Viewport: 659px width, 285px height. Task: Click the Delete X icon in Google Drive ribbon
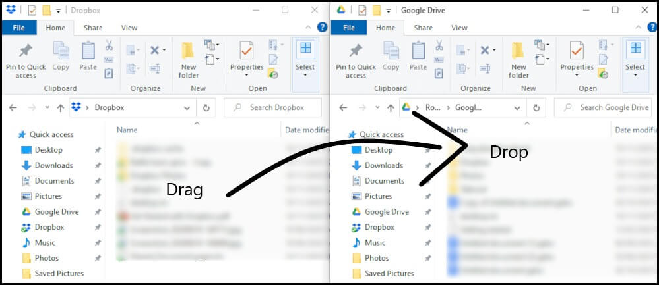tap(485, 51)
